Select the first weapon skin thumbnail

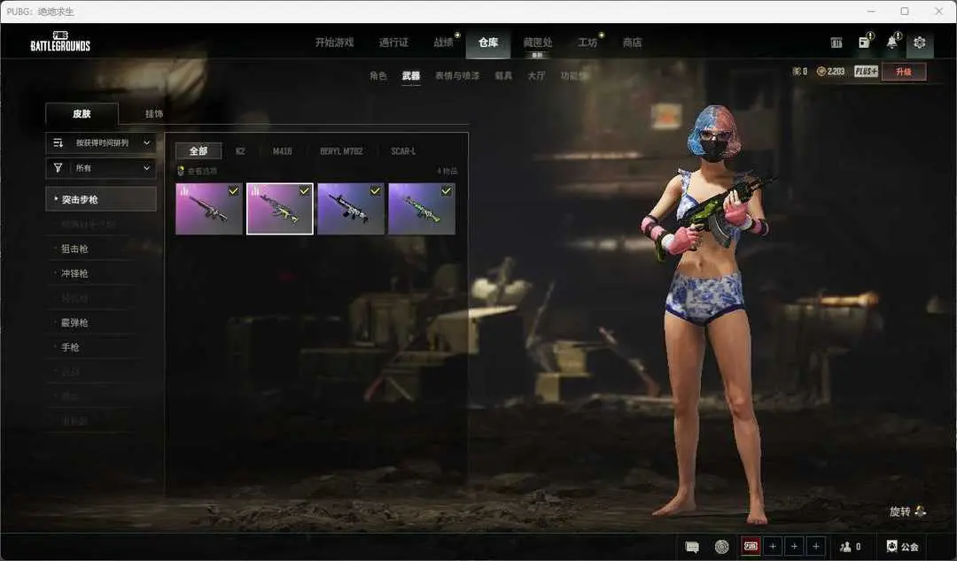click(x=209, y=209)
